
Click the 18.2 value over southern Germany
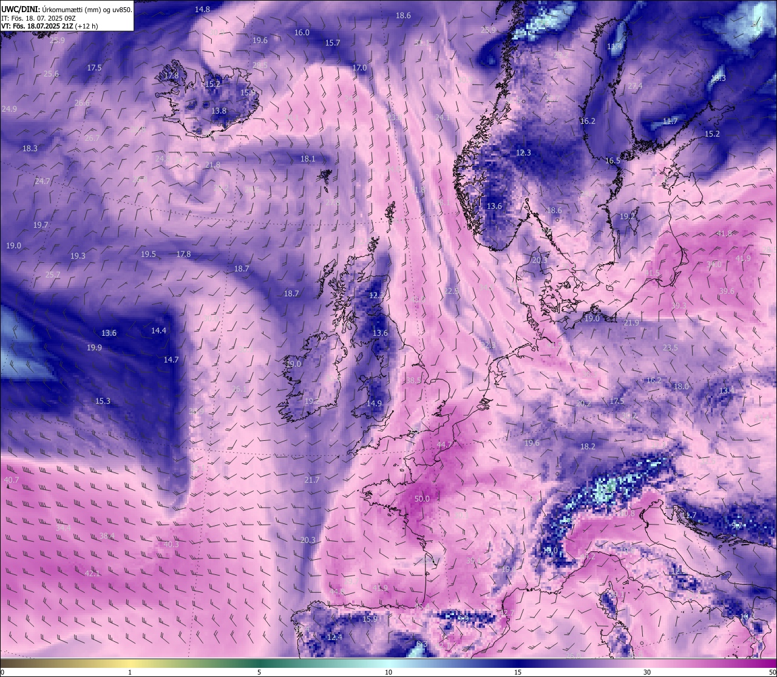(588, 446)
